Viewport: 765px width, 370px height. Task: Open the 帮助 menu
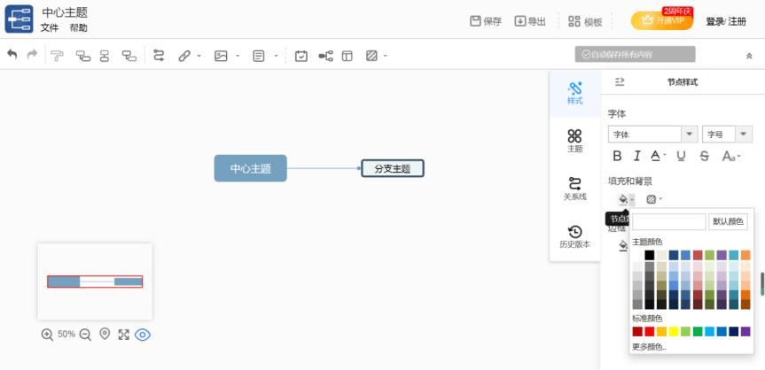click(78, 27)
